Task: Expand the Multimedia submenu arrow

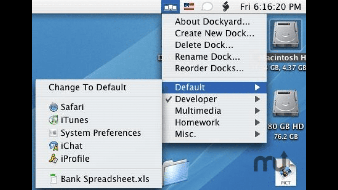Action: point(257,111)
